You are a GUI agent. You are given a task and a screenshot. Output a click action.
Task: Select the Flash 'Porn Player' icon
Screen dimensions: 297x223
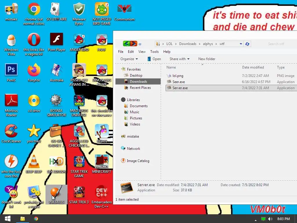click(57, 42)
